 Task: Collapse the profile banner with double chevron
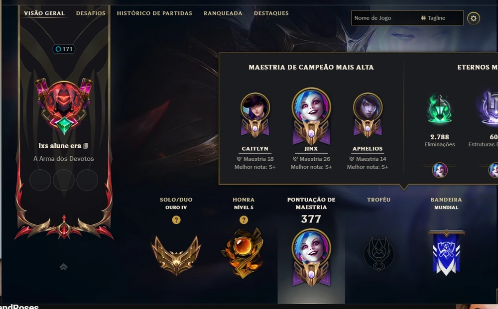pyautogui.click(x=64, y=267)
